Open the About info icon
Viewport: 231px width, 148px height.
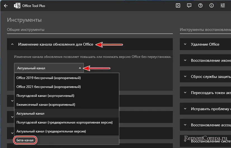pos(211,5)
